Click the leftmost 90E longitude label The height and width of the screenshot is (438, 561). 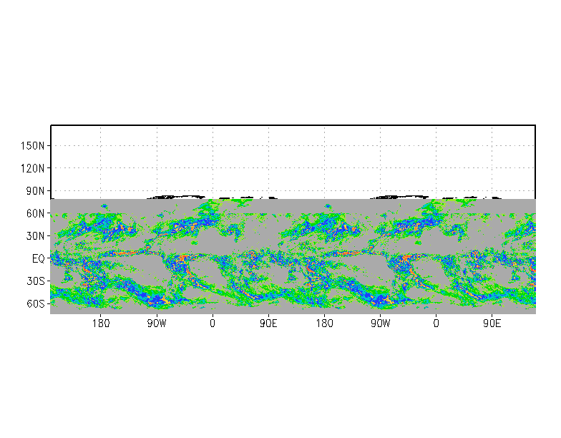[268, 323]
